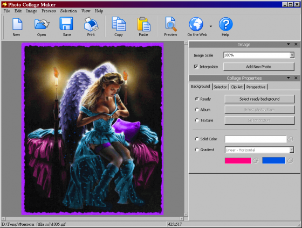
Task: Switch to the Clip Art tab
Action: coord(237,87)
